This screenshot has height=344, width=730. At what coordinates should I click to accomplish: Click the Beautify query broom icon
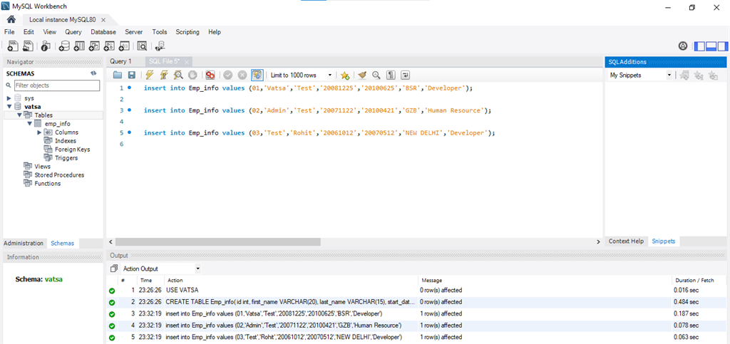click(362, 75)
